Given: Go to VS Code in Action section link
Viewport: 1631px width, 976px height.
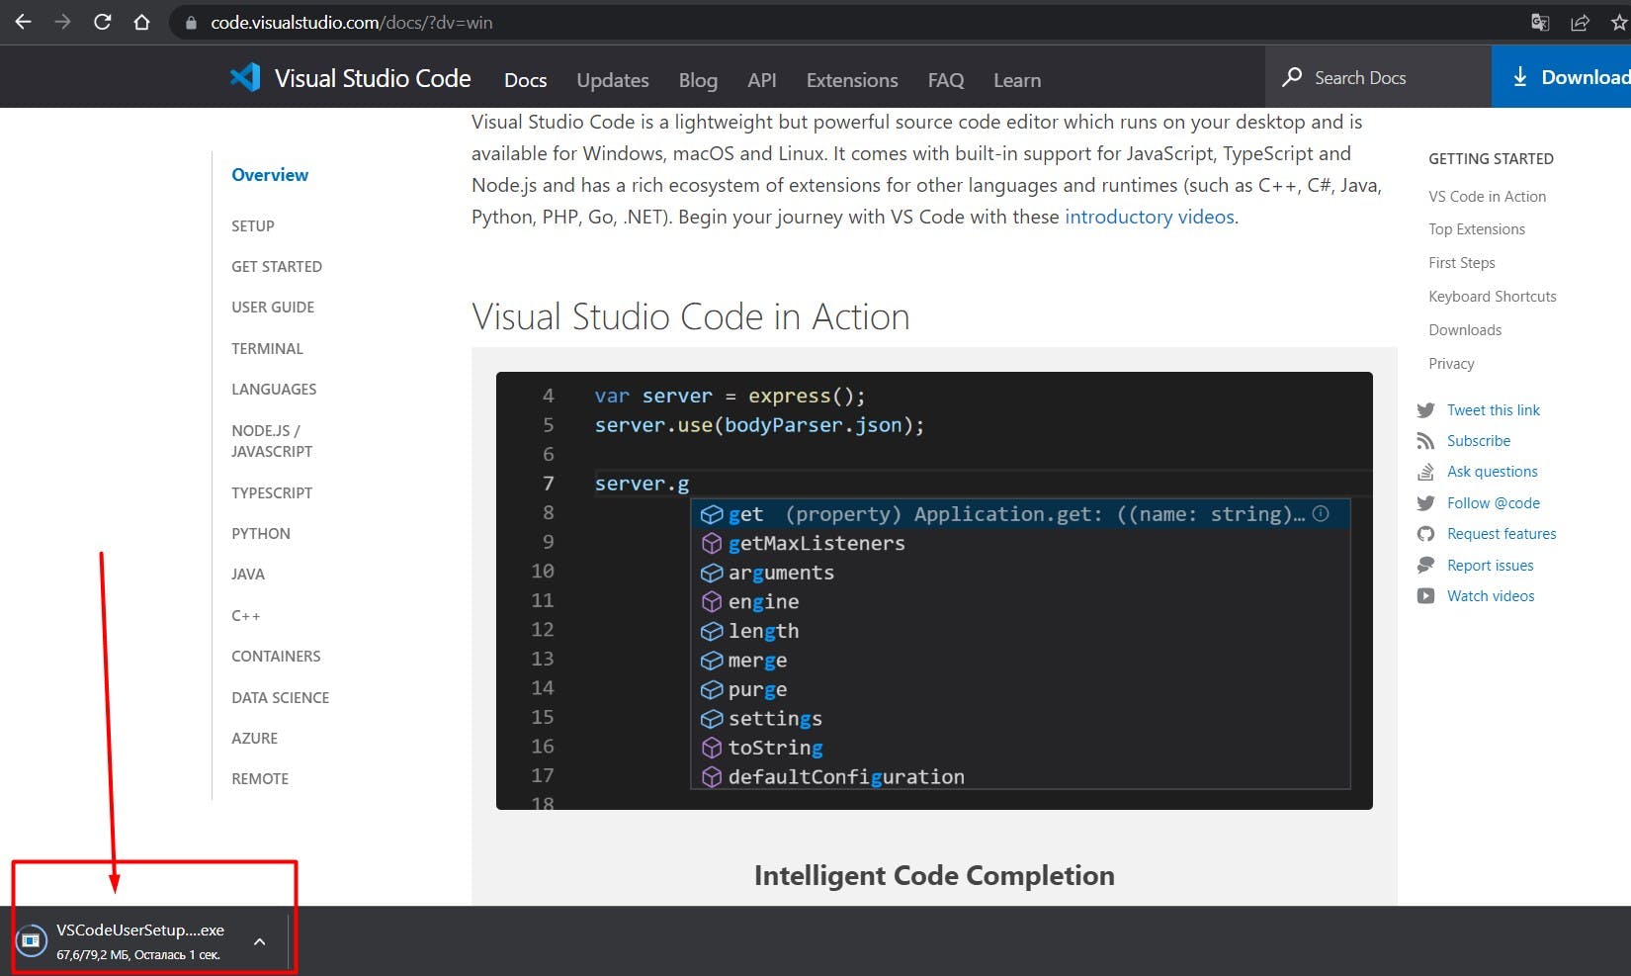Looking at the screenshot, I should (1487, 197).
